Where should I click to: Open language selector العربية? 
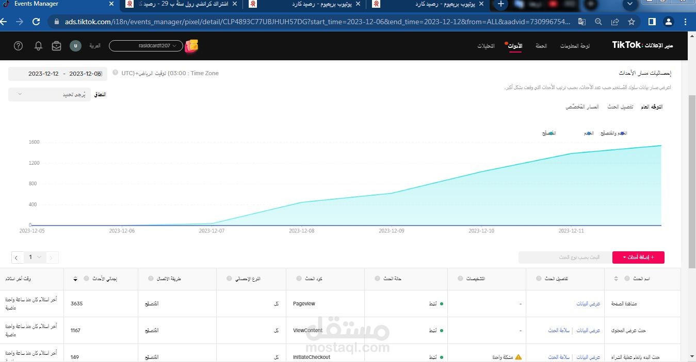(95, 46)
